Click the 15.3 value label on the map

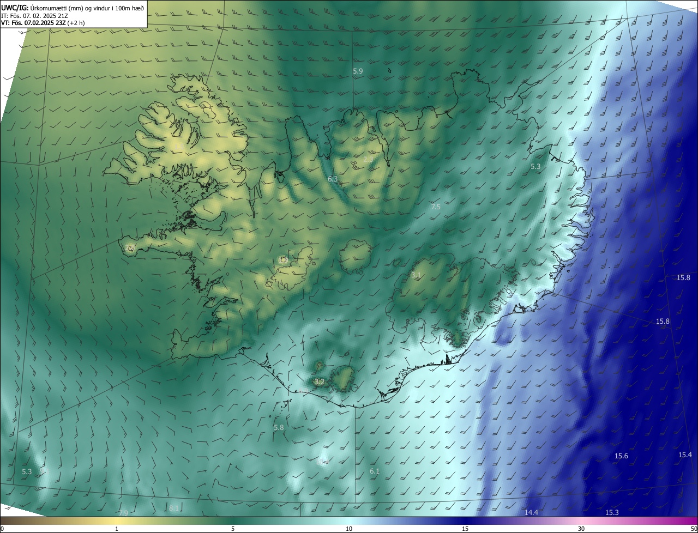click(612, 513)
